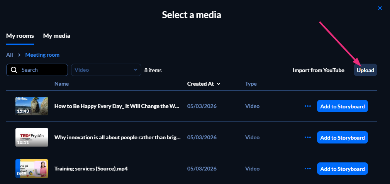Screen dimensions: 390x184
Task: Sort list by Name column header
Action: point(61,84)
